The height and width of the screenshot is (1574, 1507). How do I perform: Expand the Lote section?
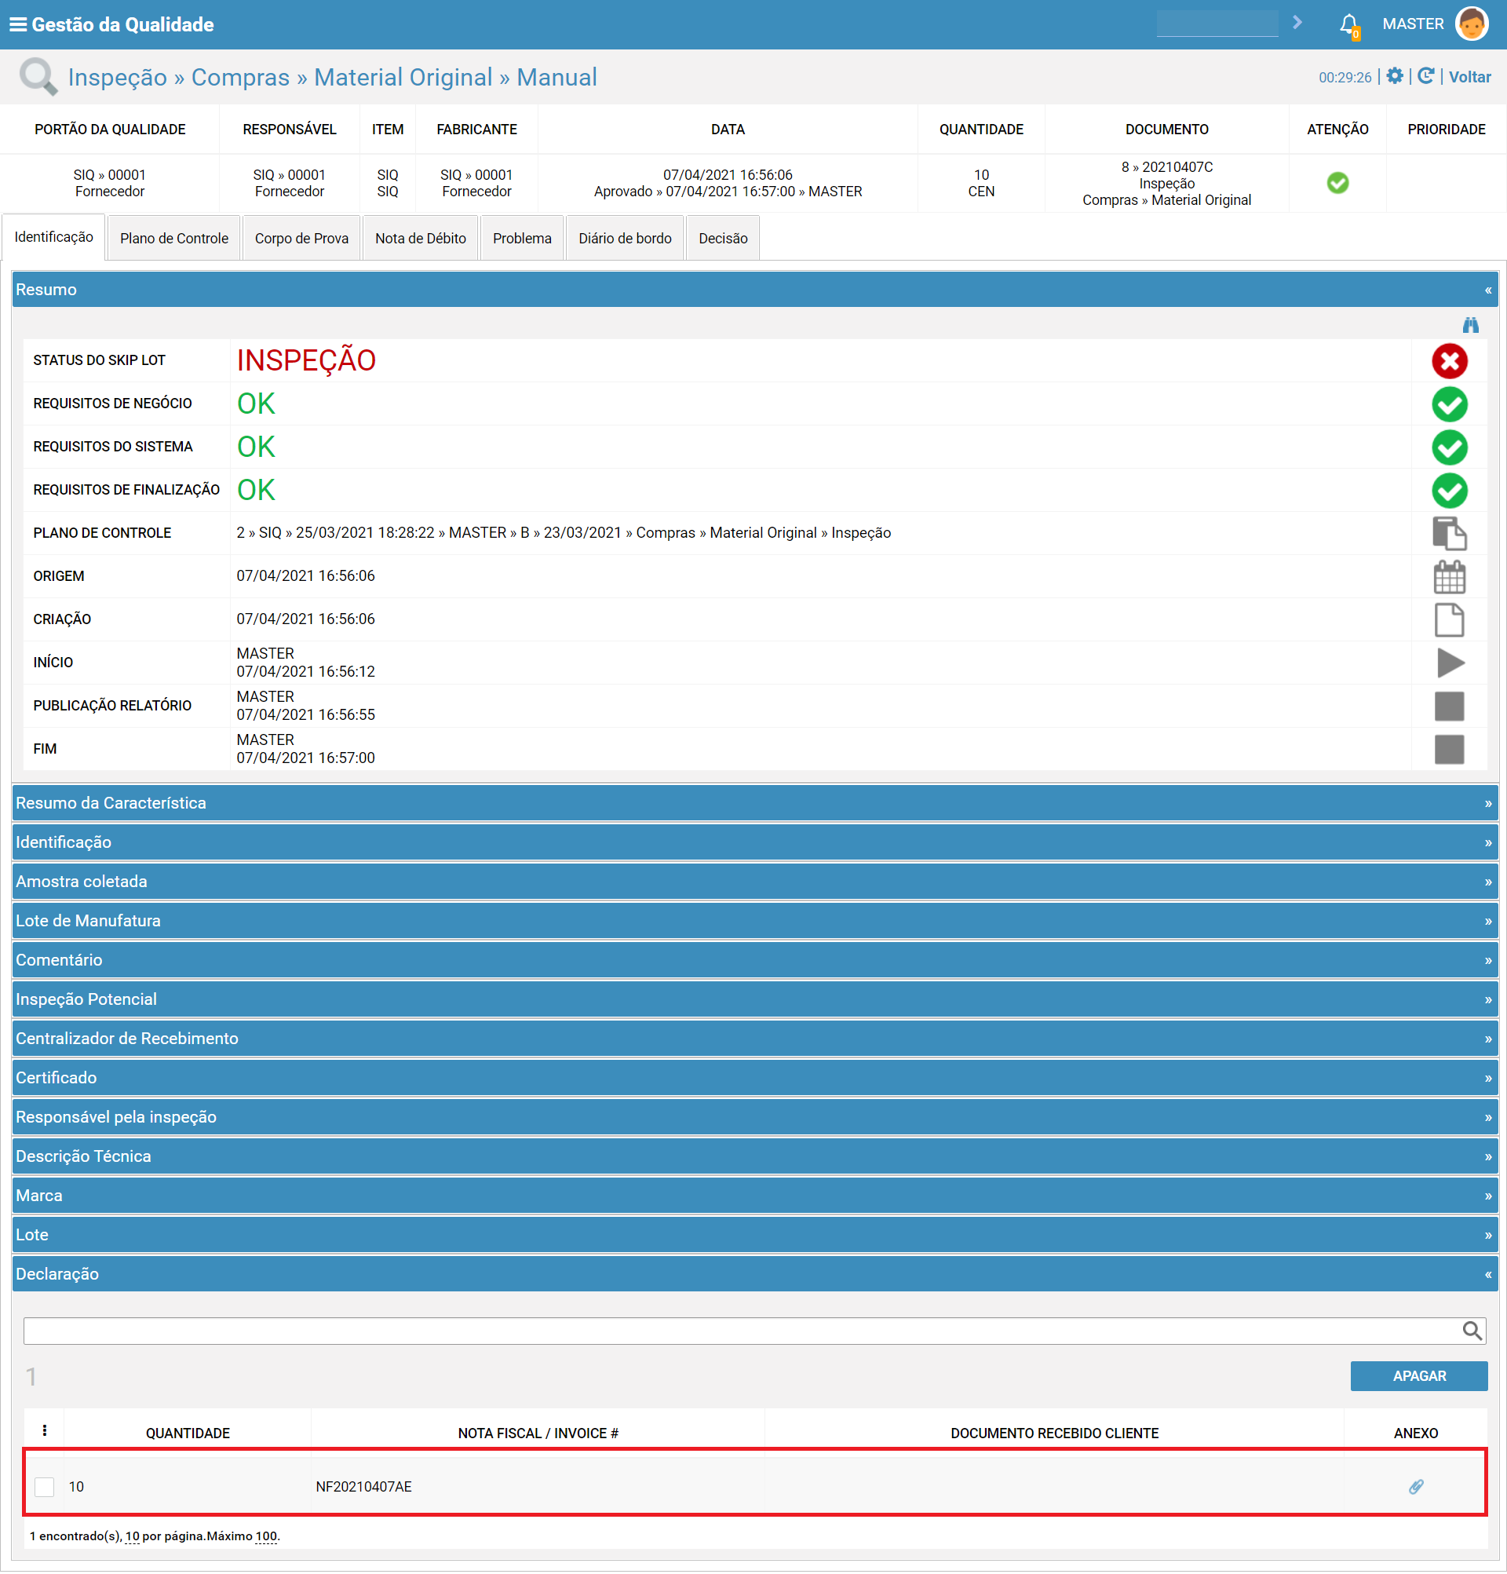[x=755, y=1235]
